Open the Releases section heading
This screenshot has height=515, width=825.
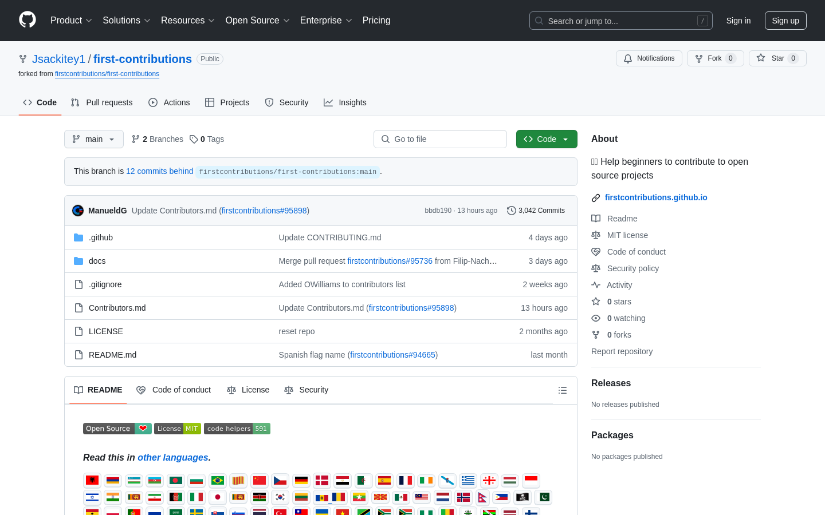(x=611, y=383)
